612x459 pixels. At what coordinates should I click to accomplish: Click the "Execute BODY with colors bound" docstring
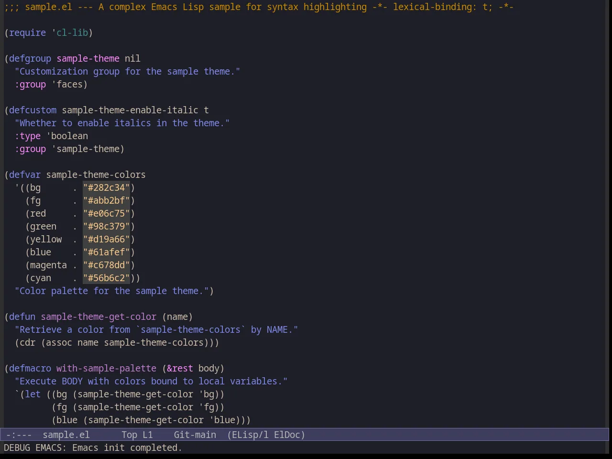pos(151,381)
